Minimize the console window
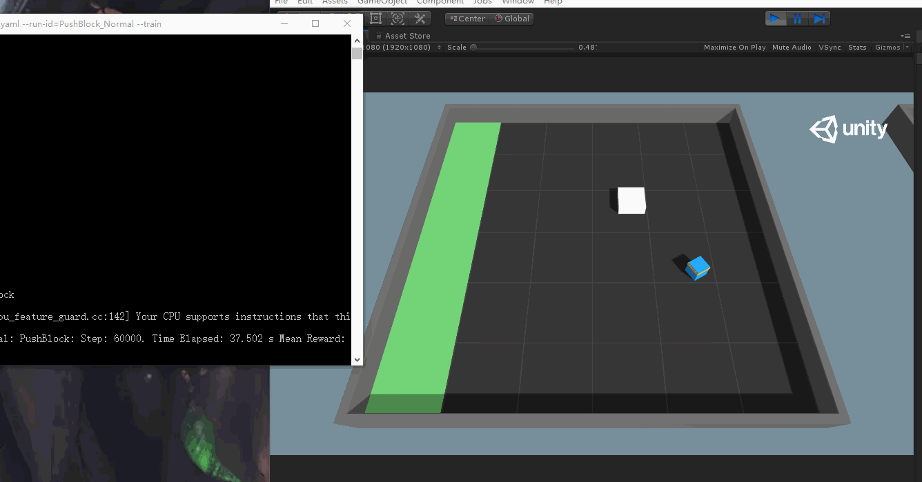The height and width of the screenshot is (482, 922). point(285,23)
